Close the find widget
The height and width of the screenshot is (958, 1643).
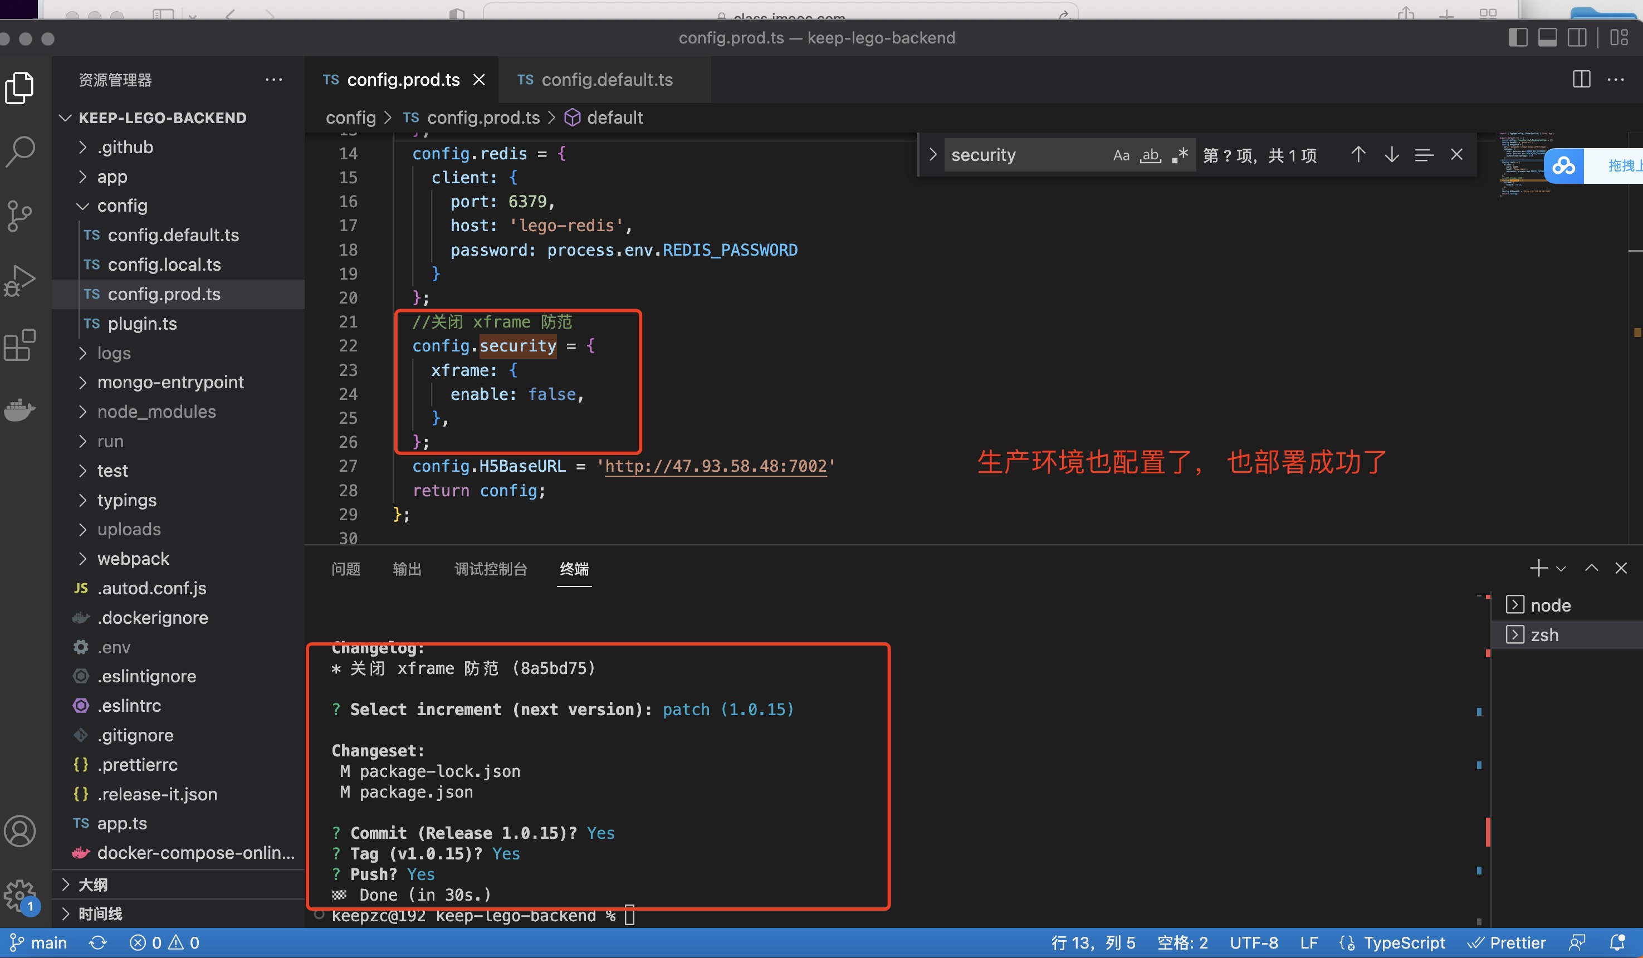click(x=1456, y=154)
